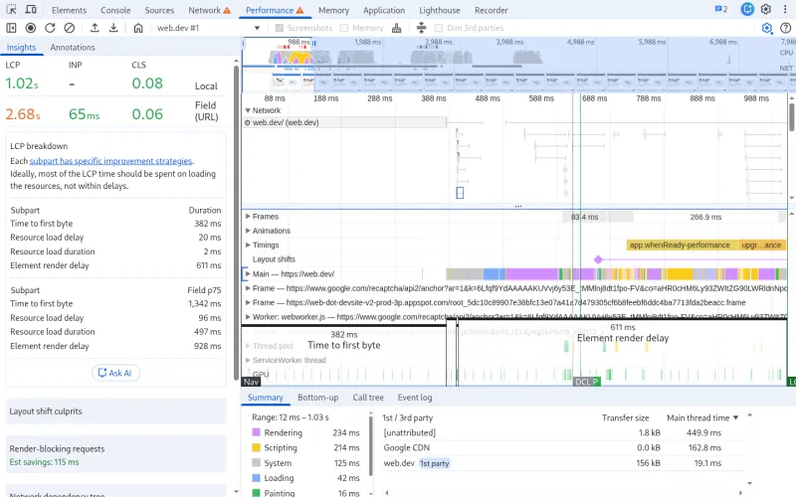Image resolution: width=796 pixels, height=497 pixels.
Task: Open DevTools settings gear
Action: [766, 9]
